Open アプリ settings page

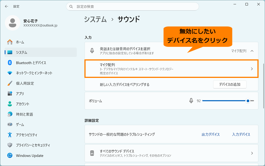pyautogui.click(x=41, y=93)
